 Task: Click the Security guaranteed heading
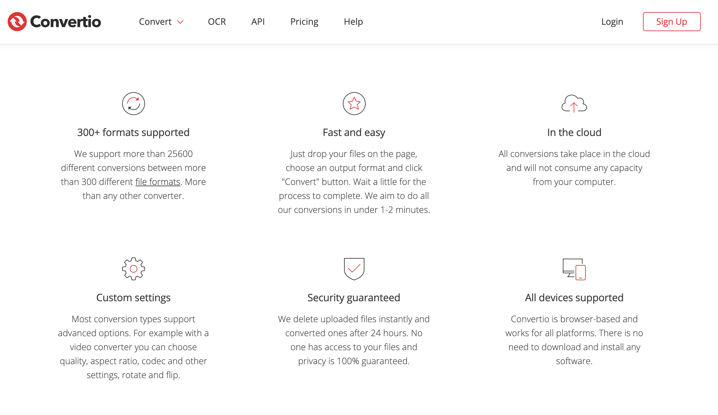coord(354,298)
